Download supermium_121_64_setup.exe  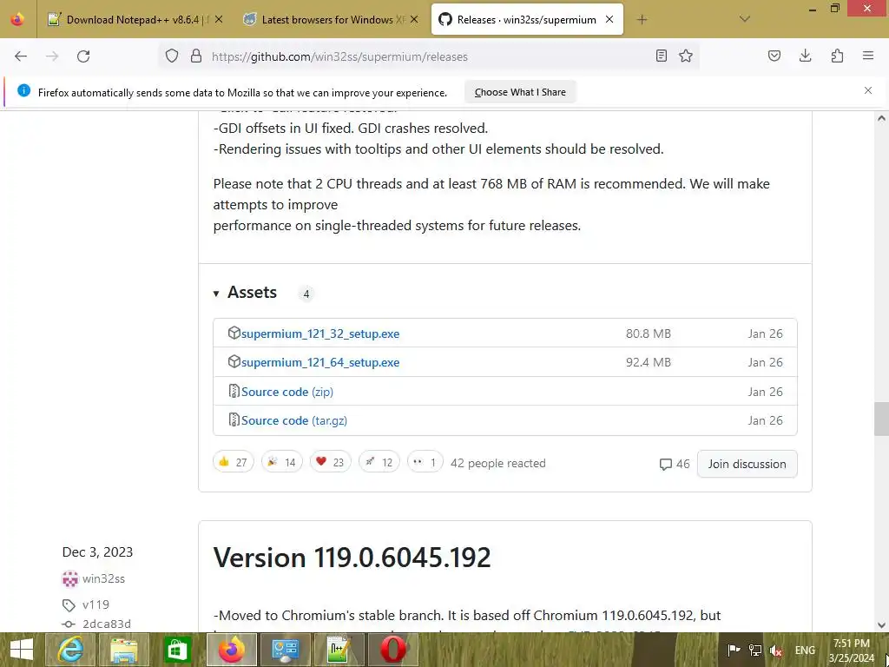pos(320,362)
